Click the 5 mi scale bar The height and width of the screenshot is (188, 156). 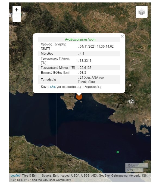[x=134, y=170]
